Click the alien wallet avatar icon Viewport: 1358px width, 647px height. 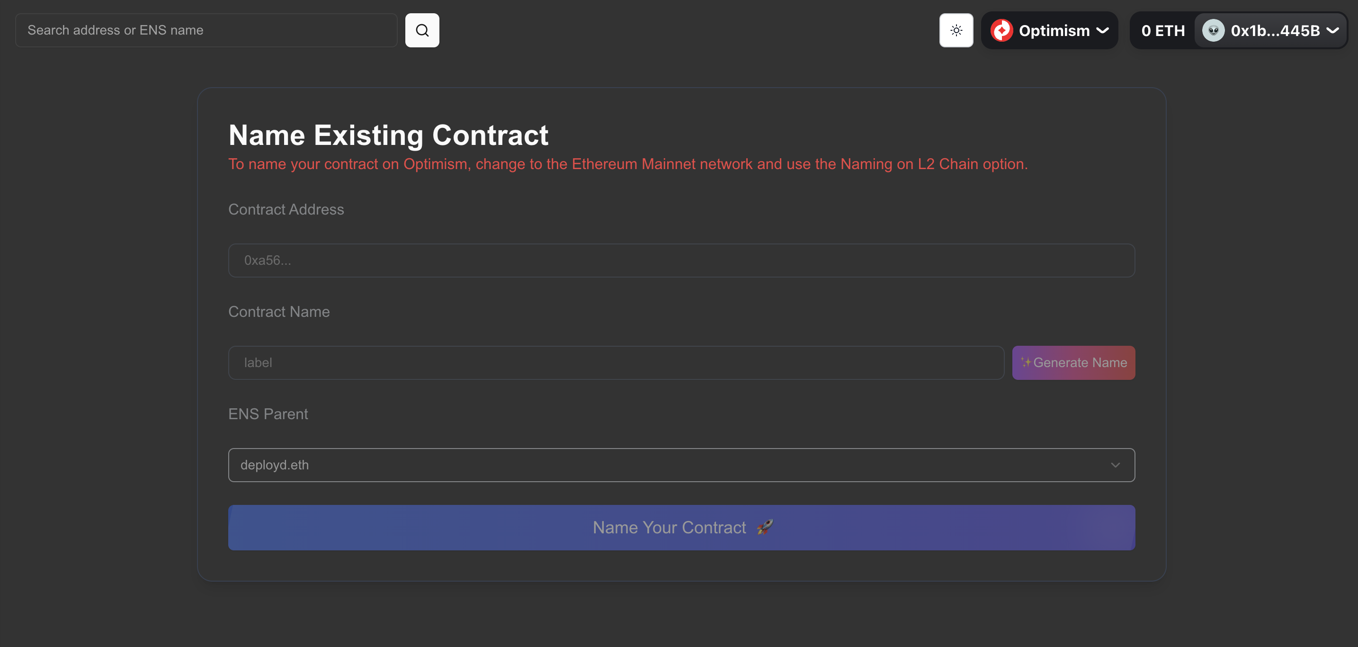(1213, 30)
